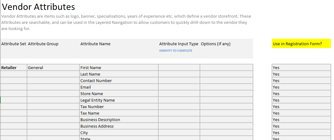Click the OMNYFY TO COMPLETE text

pyautogui.click(x=176, y=51)
